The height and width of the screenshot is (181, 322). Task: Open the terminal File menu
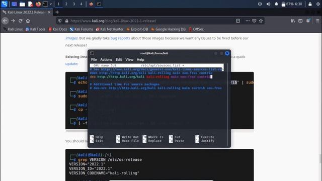coord(94,59)
